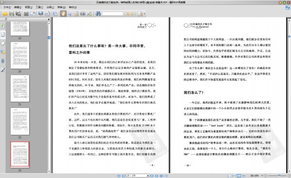
Task: Go to next page button
Action: tap(152, 176)
